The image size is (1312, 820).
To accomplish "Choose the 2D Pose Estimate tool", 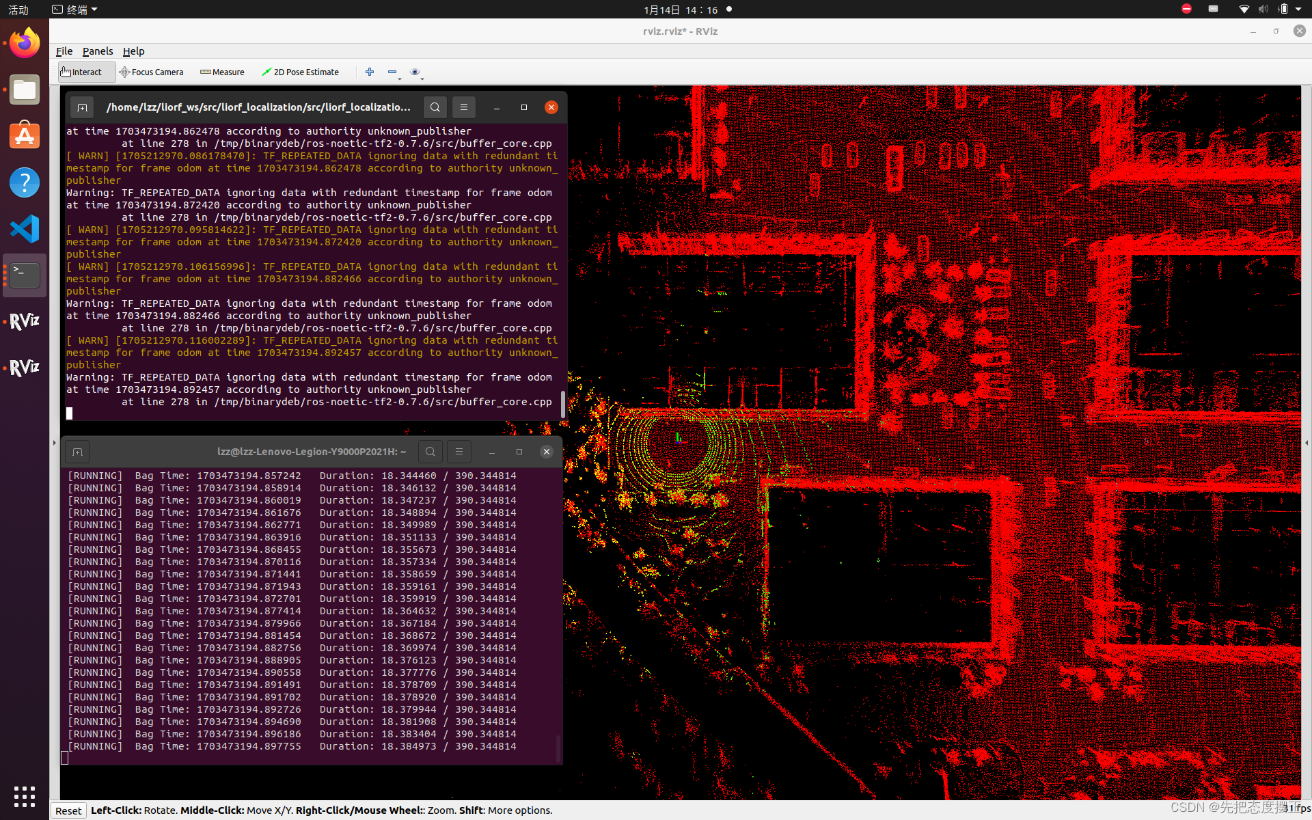I will click(300, 72).
